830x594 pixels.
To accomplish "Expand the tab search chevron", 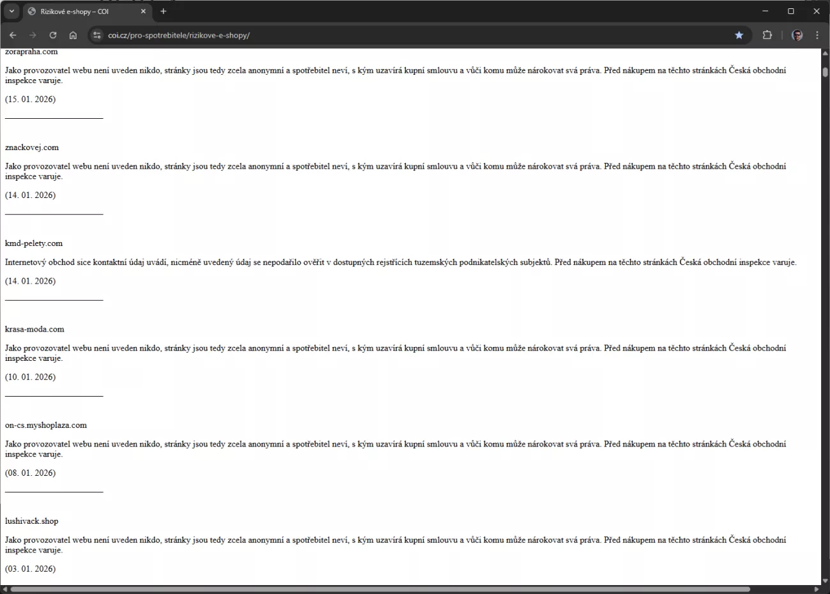I will (x=11, y=11).
